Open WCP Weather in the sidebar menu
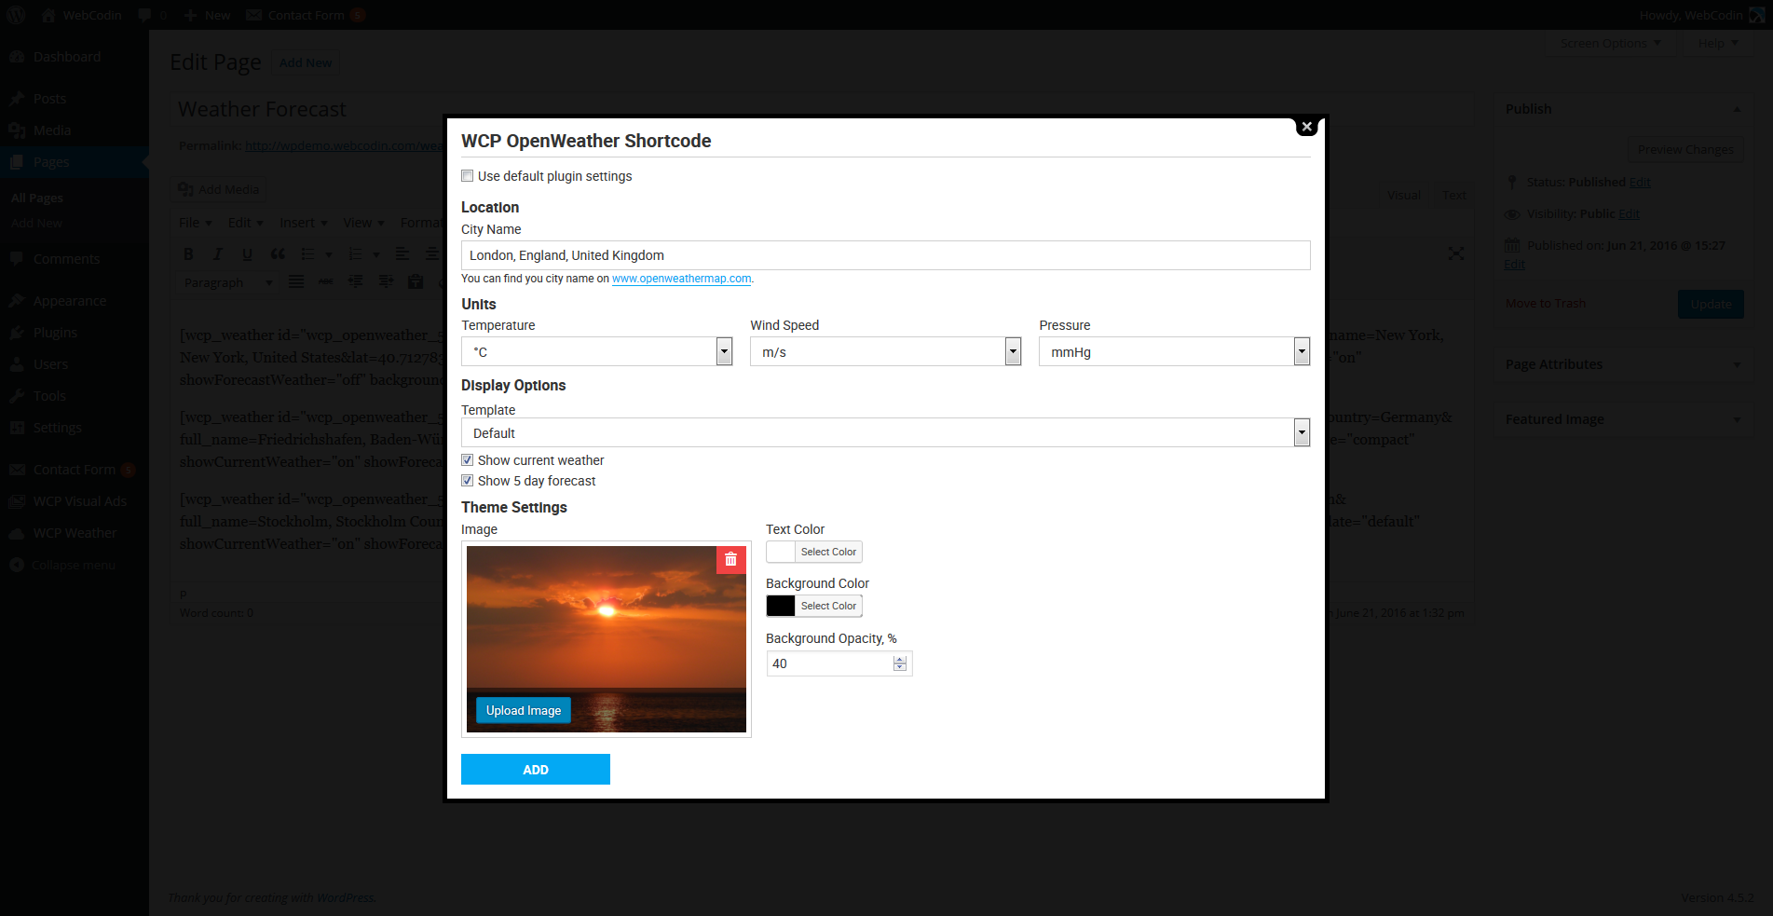Viewport: 1773px width, 916px height. 75,533
